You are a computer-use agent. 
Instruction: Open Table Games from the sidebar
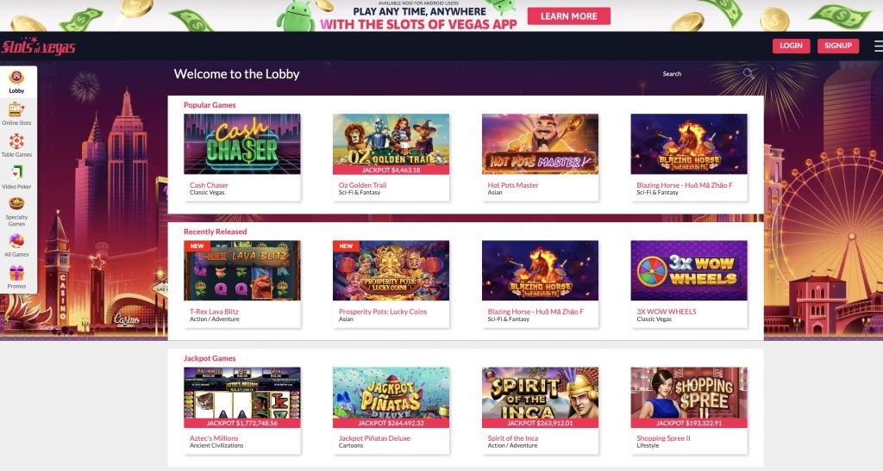click(x=16, y=141)
